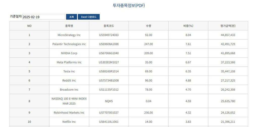
Task: Click the Excel 다운로드 button
Action: click(89, 17)
